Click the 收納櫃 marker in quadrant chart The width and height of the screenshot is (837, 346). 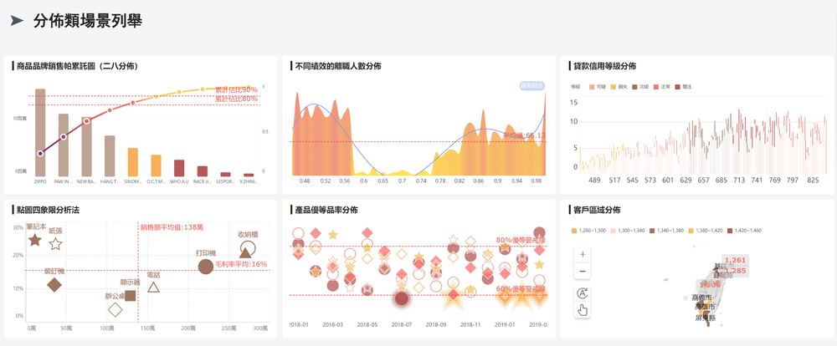click(246, 250)
